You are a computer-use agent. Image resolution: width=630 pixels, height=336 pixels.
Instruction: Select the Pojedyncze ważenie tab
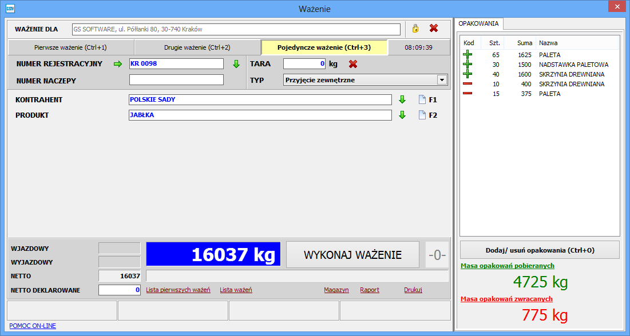[x=324, y=47]
